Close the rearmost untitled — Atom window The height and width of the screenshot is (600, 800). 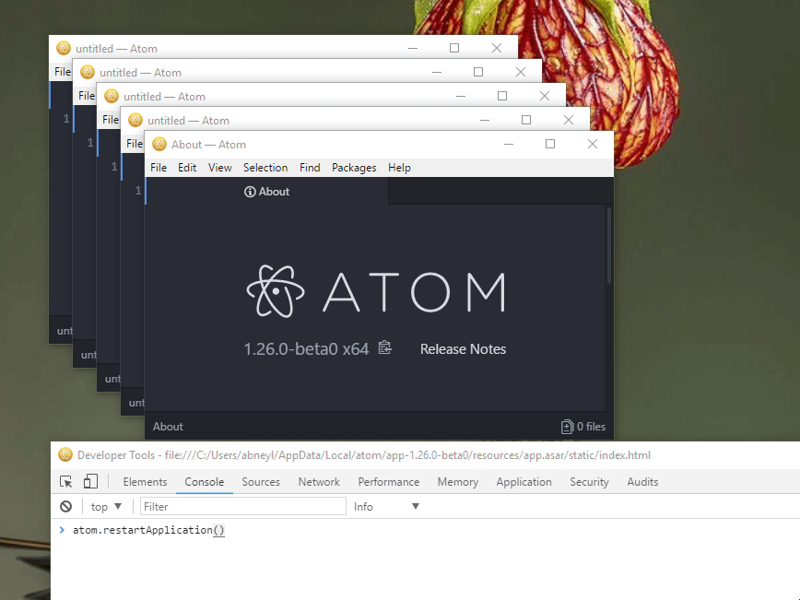coord(497,48)
